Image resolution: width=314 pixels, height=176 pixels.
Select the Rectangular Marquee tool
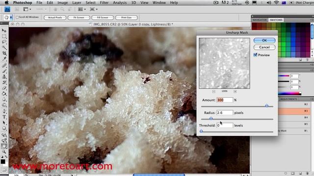(x=4, y=36)
